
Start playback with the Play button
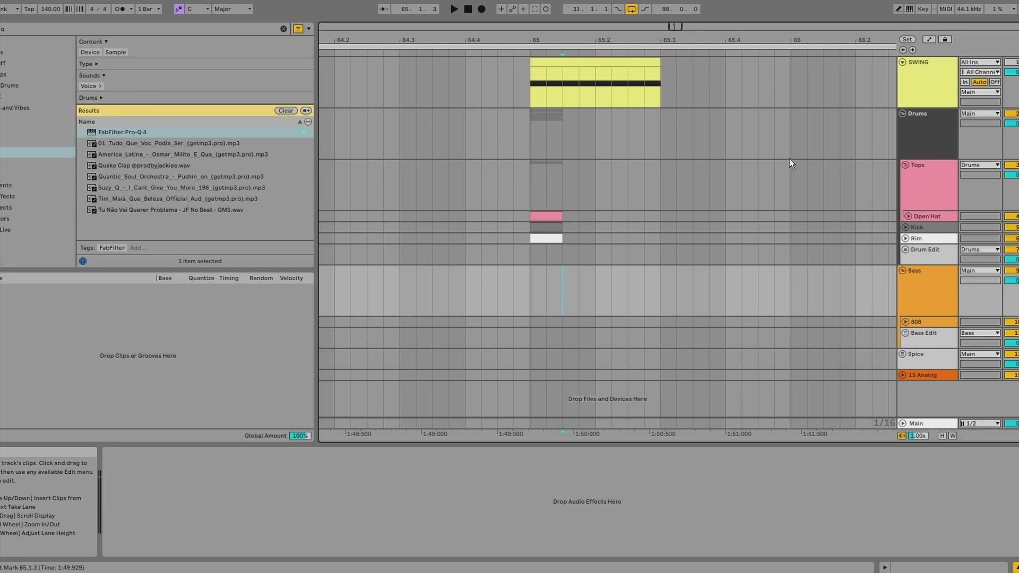[454, 9]
